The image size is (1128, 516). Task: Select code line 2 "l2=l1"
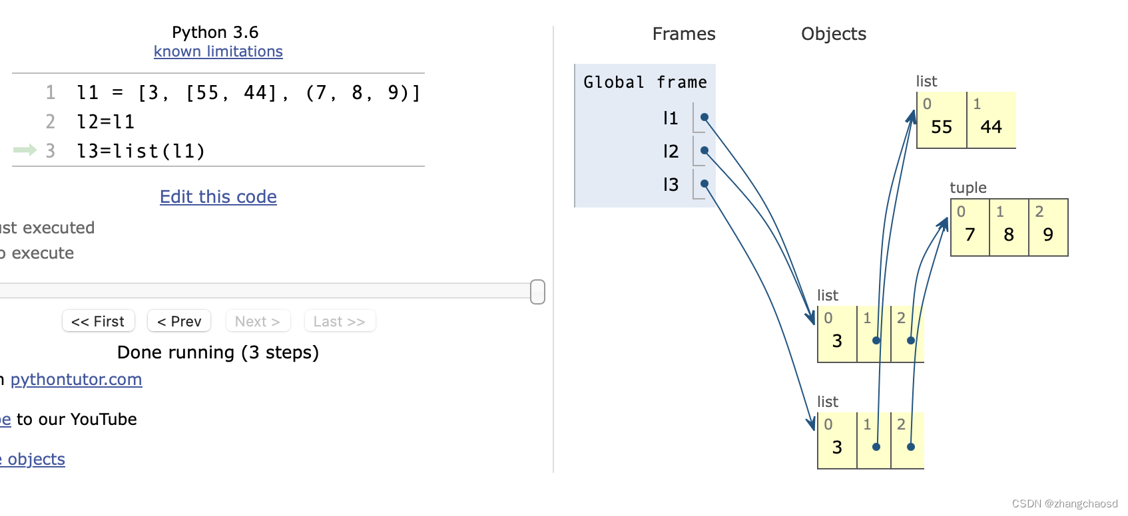pos(106,122)
